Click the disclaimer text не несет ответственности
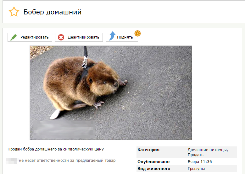Screen dimensions: 245x174 67,161
